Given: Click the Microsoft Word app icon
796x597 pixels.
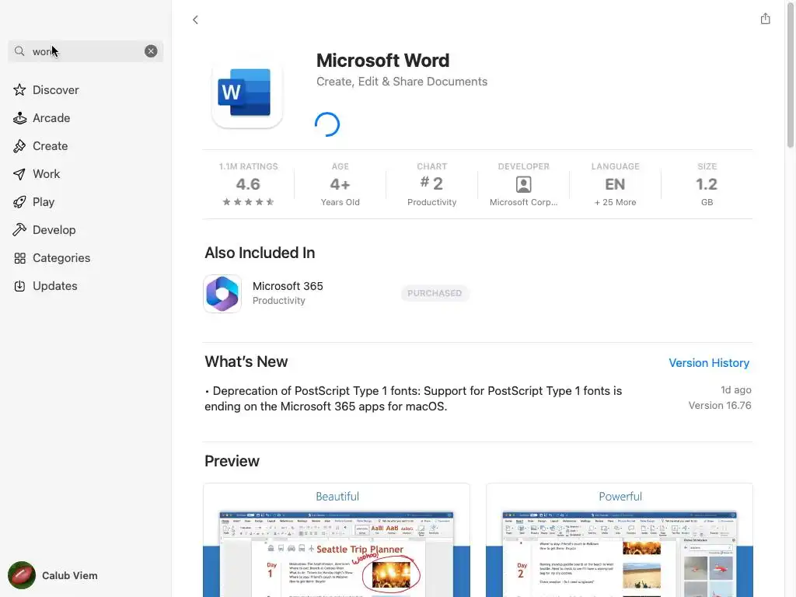Looking at the screenshot, I should pos(246,93).
